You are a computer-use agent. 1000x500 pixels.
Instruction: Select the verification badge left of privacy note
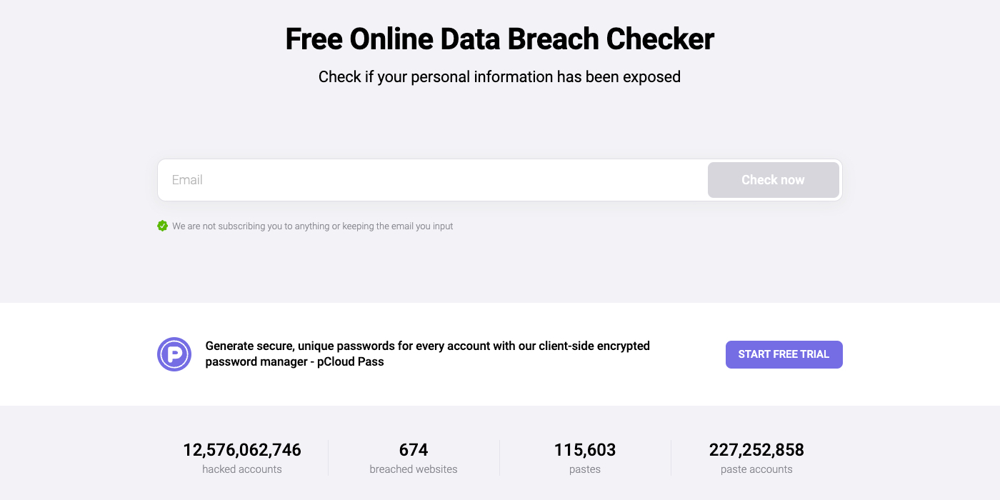162,226
